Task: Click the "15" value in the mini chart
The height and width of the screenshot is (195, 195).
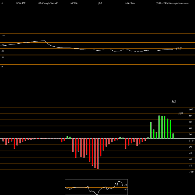Action: pyautogui.click(x=126, y=185)
